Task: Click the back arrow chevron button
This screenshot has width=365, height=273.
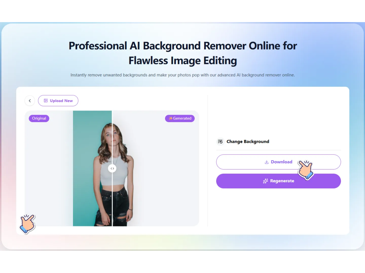Action: [x=30, y=101]
